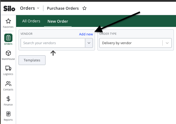Viewport: 176px width, 124px height.
Task: Open vendor list dropdown arrow
Action: click(x=89, y=43)
